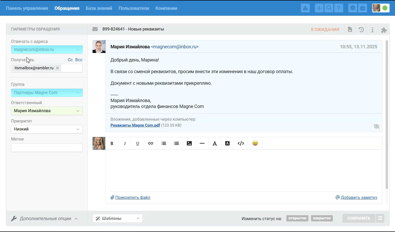Insert a code block with code icon
This screenshot has height=232, width=395.
[241, 143]
